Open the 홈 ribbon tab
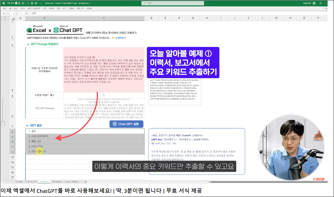Screen dimensions: 334x197 coord(10,8)
